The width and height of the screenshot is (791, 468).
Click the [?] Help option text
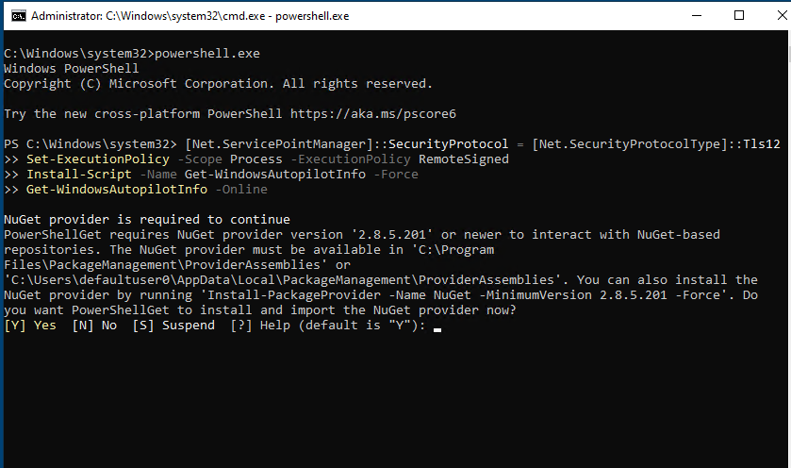pyautogui.click(x=249, y=326)
